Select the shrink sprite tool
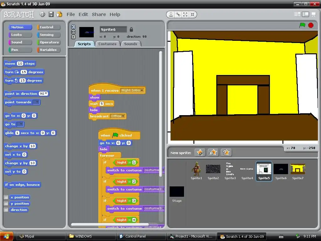The image size is (321, 241). (192, 14)
